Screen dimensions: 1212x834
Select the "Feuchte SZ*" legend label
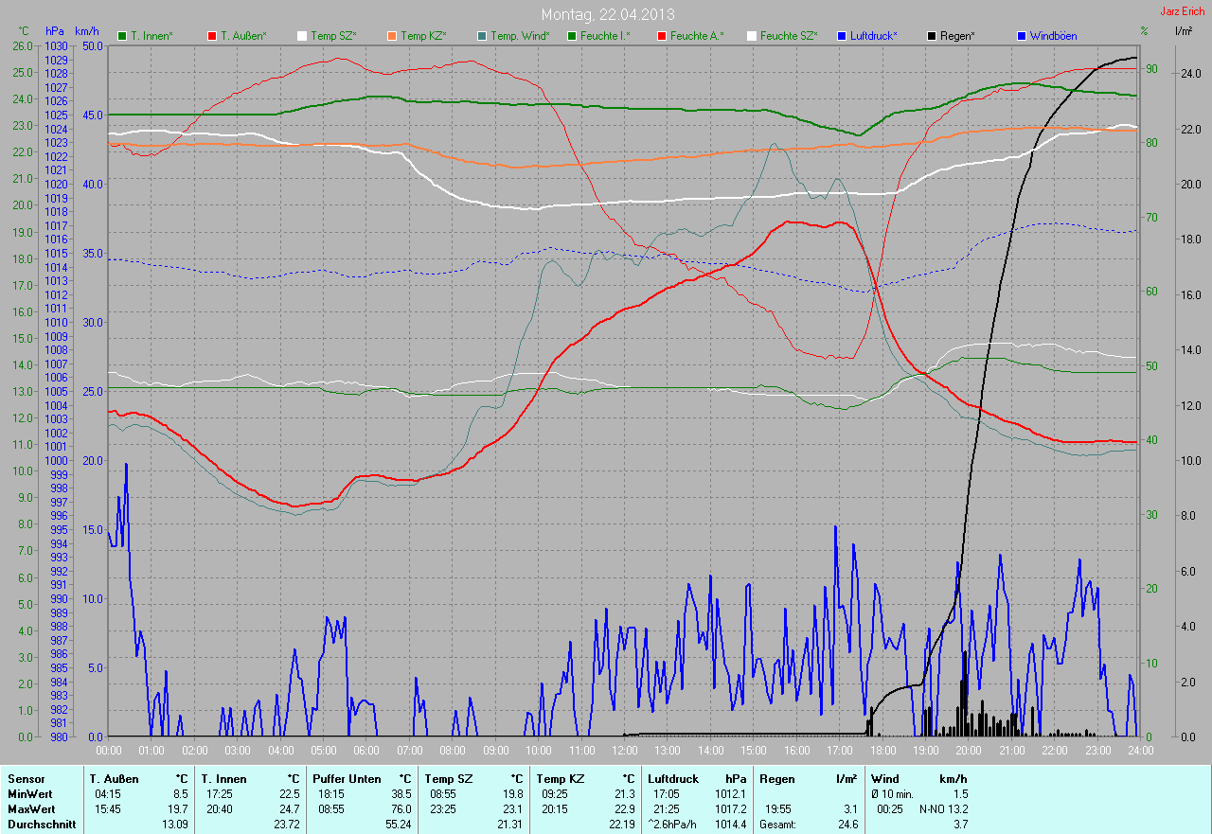791,36
